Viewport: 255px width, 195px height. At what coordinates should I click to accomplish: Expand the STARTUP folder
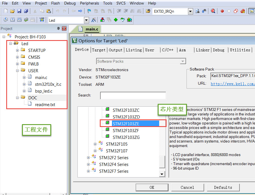coord(17,50)
